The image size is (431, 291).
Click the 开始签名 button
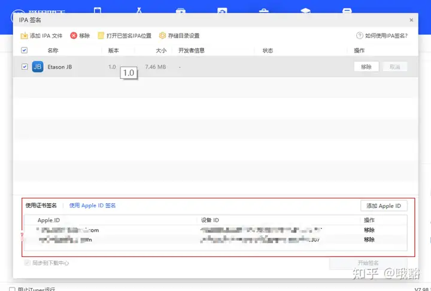(x=368, y=263)
